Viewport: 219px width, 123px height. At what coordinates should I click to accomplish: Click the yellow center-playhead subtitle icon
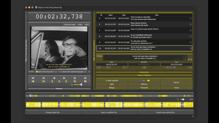click(59, 81)
